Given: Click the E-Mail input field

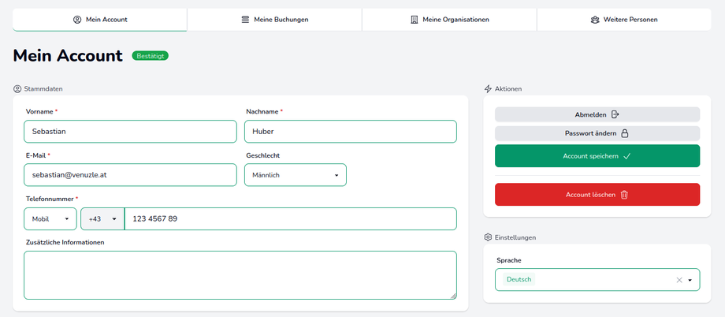Looking at the screenshot, I should click(x=130, y=175).
